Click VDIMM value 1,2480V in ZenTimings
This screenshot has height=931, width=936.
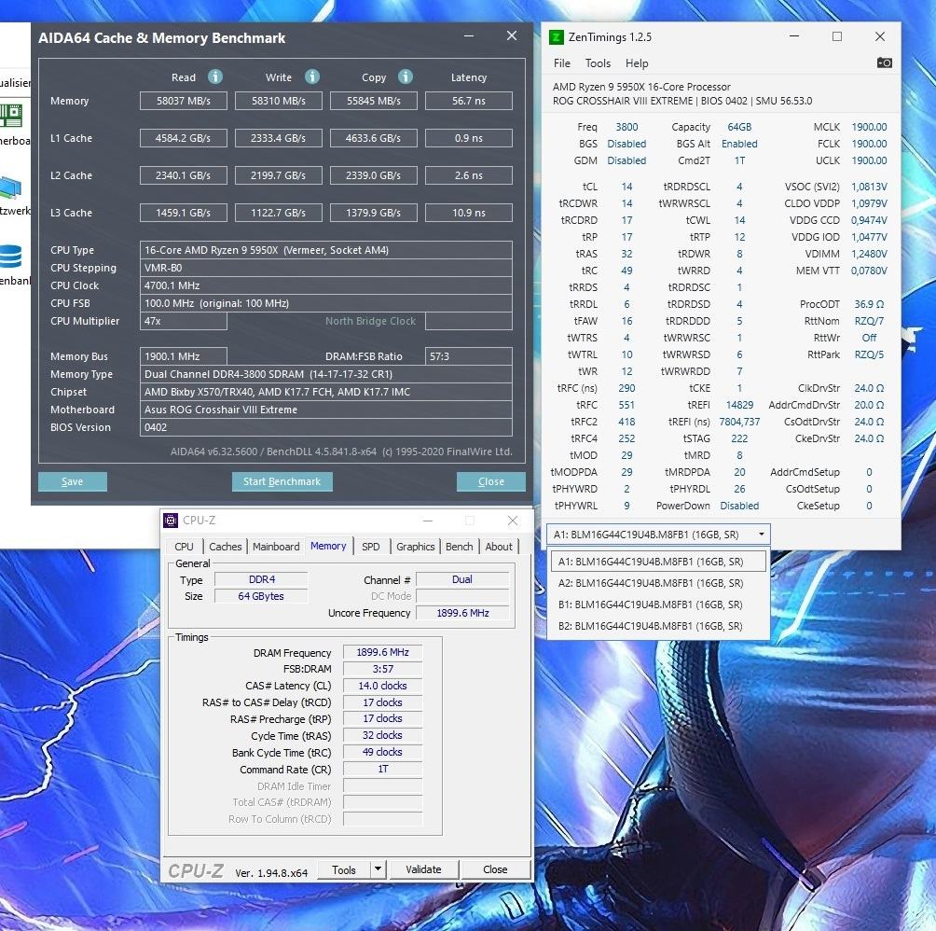869,254
